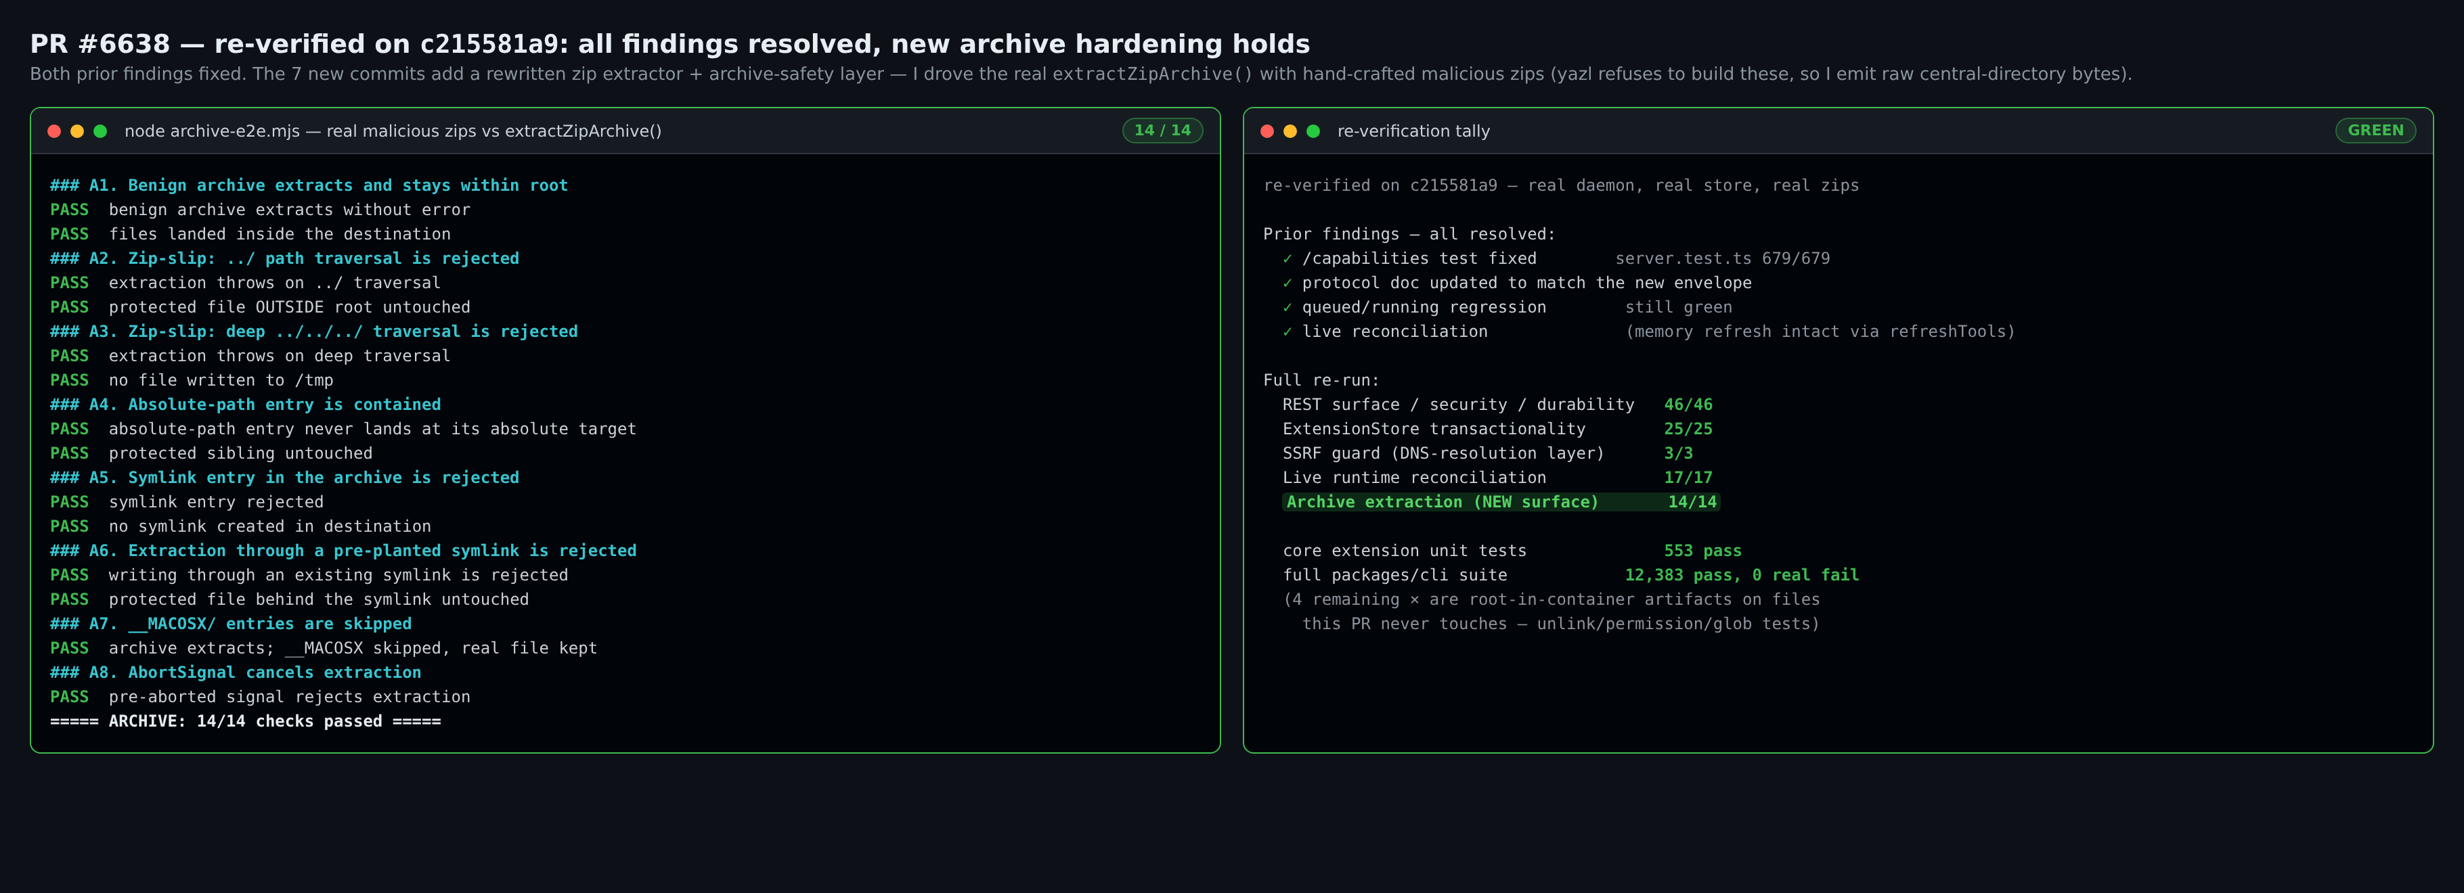Screen dimensions: 2464x893
Task: Click '(4 remaining × are root-in-container artifacts' note
Action: click(1552, 599)
